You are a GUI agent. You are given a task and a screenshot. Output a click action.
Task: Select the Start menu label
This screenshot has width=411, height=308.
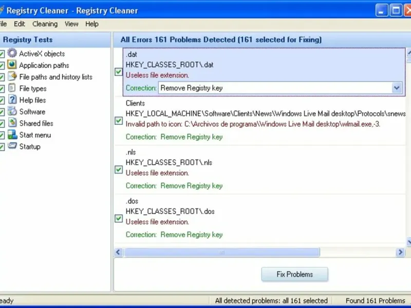coord(35,135)
